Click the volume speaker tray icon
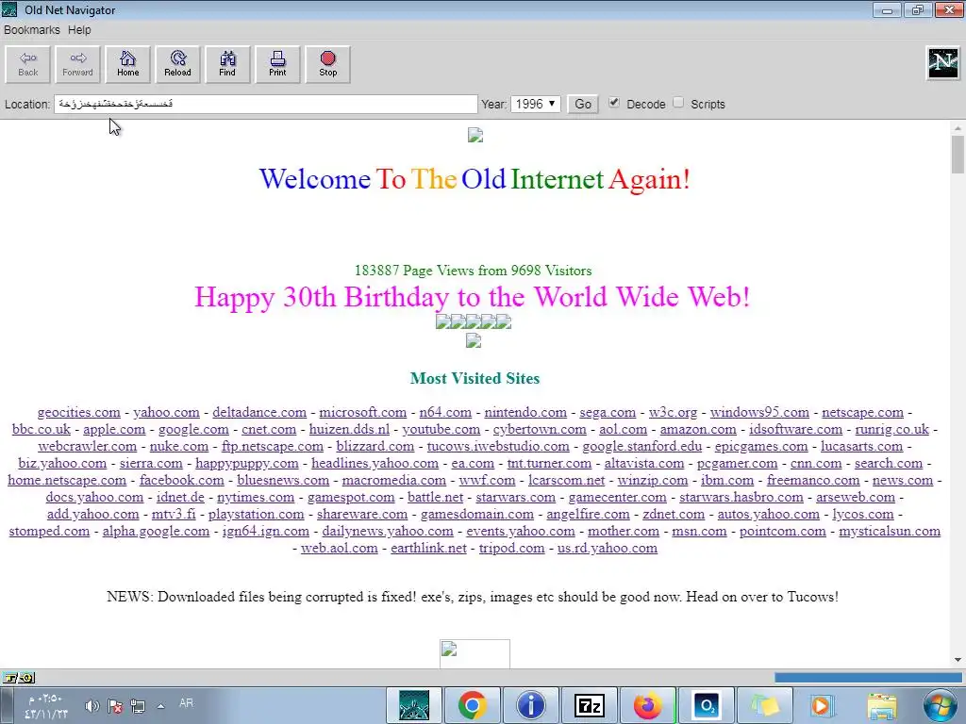966x724 pixels. [x=92, y=706]
